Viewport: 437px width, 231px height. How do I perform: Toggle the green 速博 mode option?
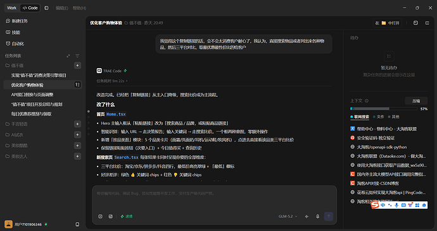point(127,216)
